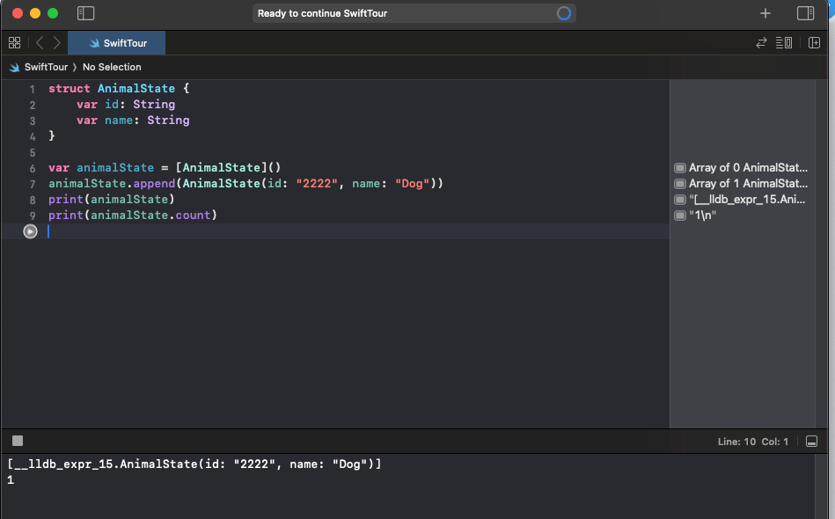Open the related items grid menu

coord(14,43)
